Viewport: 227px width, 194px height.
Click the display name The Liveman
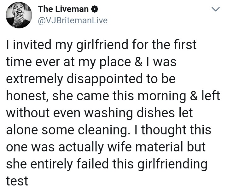(62, 9)
